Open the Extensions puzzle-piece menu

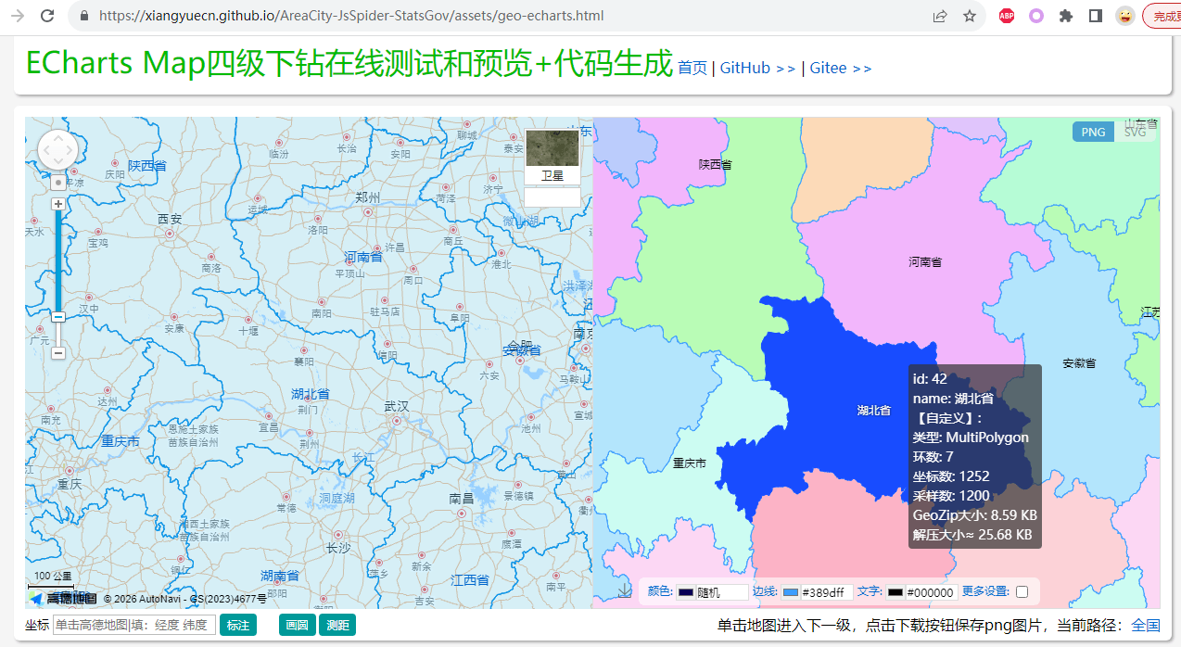pos(1066,16)
